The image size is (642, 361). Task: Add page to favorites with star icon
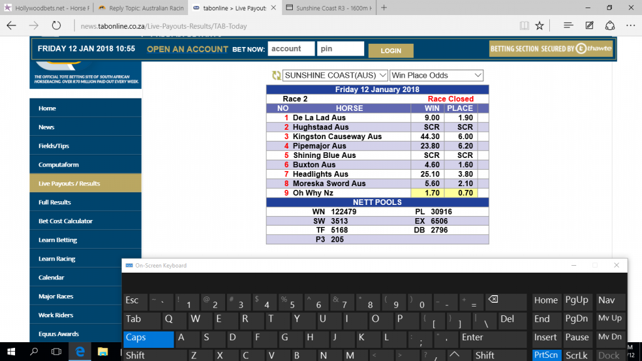coord(540,26)
